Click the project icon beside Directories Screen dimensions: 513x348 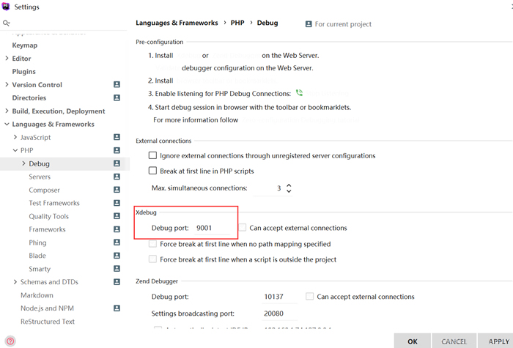(117, 97)
